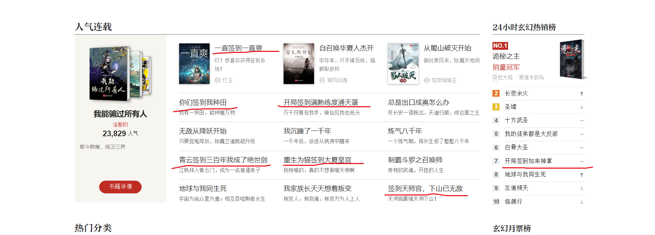Open 一直签到一直爽 book cover thumbnail
655x235 pixels.
(194, 64)
